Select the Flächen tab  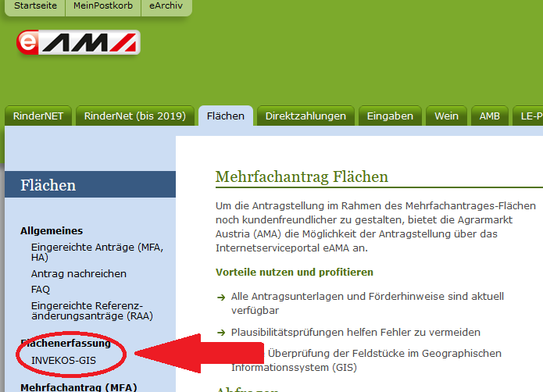click(x=225, y=116)
